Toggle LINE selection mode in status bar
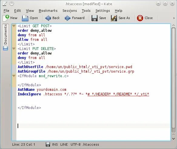The height and width of the screenshot is (149, 177). coord(64,144)
